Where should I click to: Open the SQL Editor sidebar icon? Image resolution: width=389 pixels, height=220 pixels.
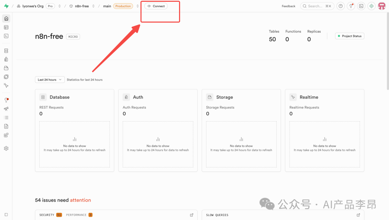click(x=6, y=36)
